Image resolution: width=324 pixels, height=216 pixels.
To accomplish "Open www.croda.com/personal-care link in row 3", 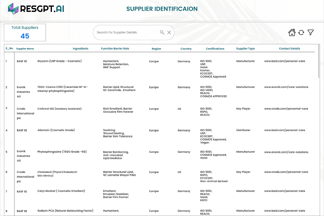I will (x=286, y=108).
